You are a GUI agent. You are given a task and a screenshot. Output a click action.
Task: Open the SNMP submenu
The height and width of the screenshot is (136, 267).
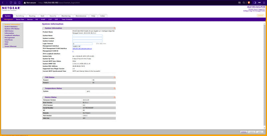[43, 20]
